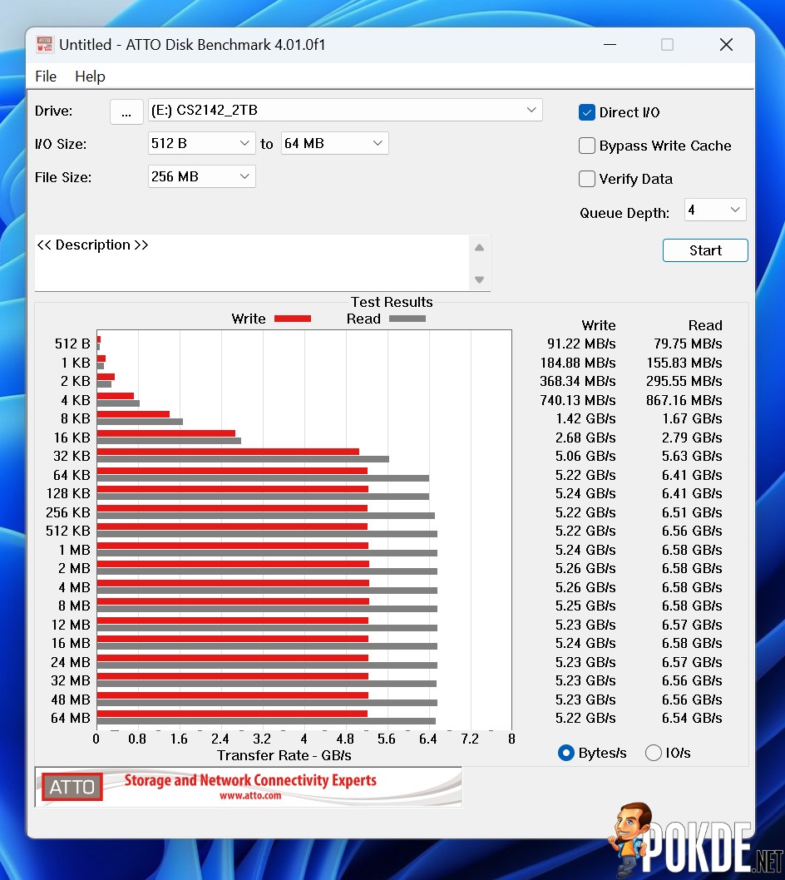
Task: Click the red Write legend swatch
Action: [293, 319]
